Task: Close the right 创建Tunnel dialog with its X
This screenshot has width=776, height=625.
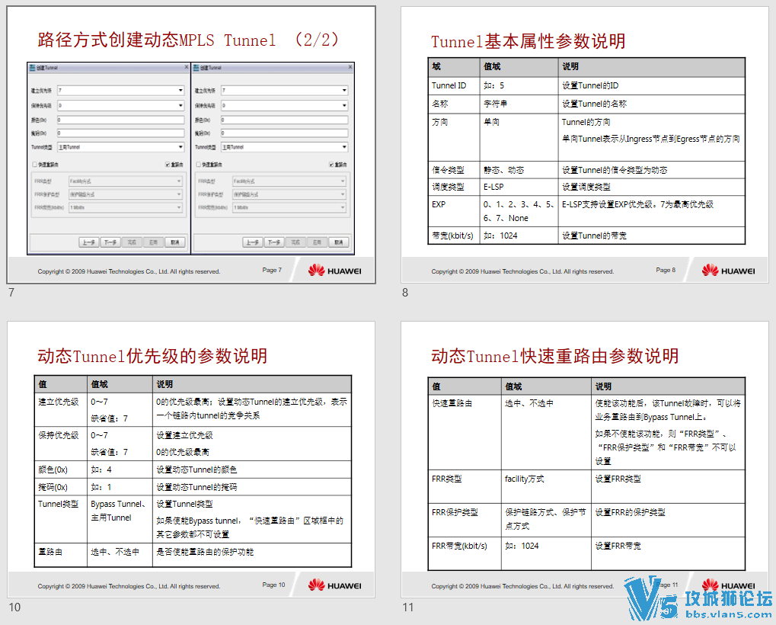Action: tap(350, 67)
